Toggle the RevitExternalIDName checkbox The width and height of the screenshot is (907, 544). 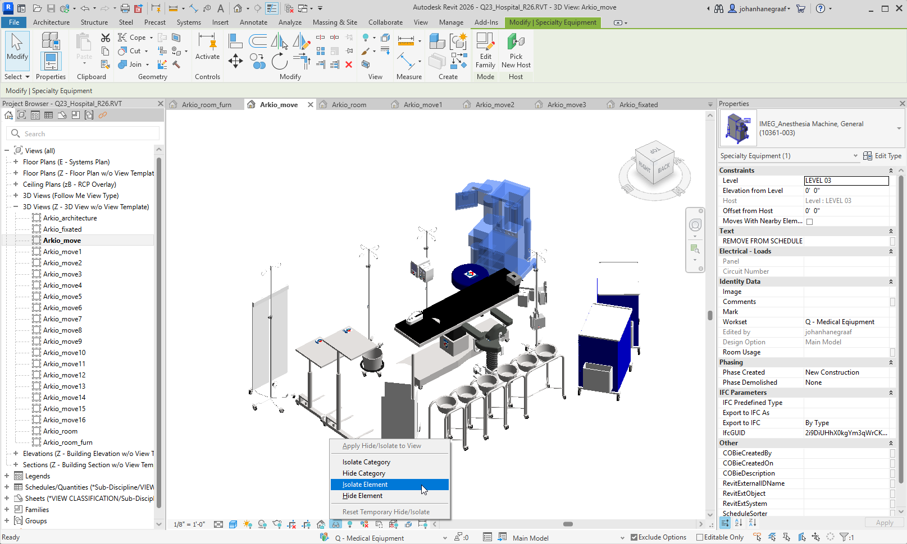tap(892, 483)
